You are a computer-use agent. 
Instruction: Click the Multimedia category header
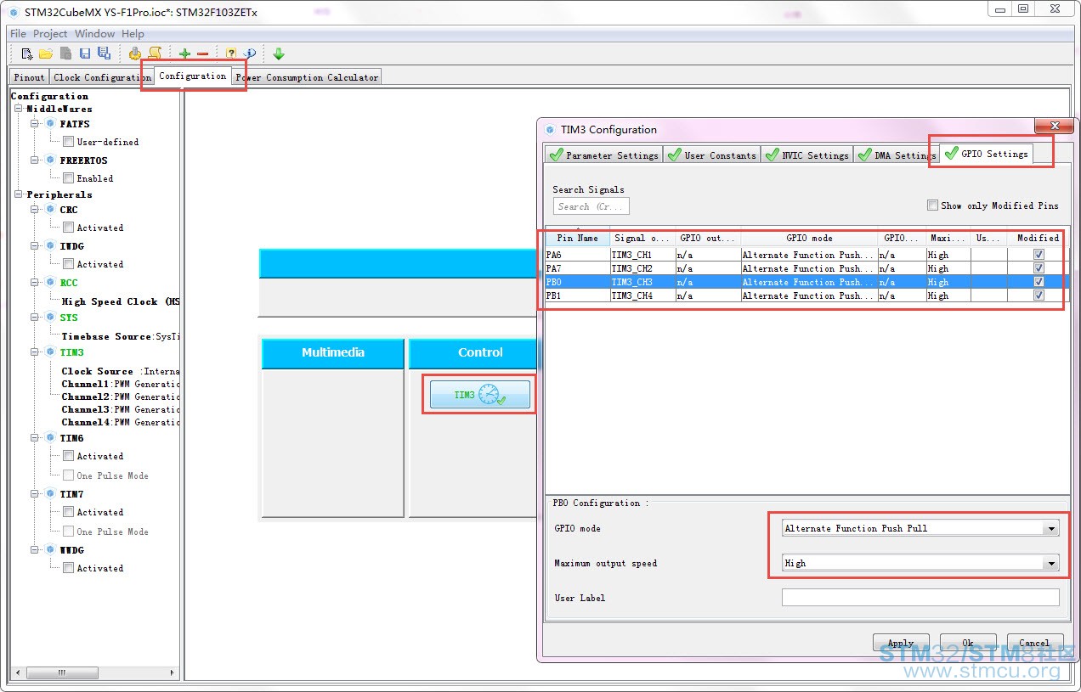click(x=333, y=352)
